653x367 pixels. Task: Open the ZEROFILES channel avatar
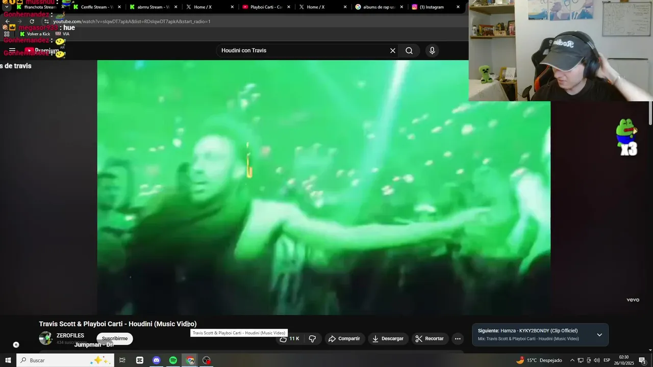pos(46,338)
